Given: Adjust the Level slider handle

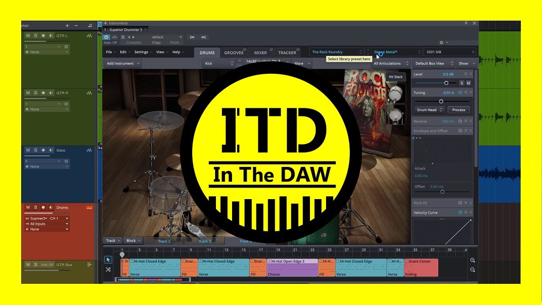Looking at the screenshot, I should click(x=446, y=83).
